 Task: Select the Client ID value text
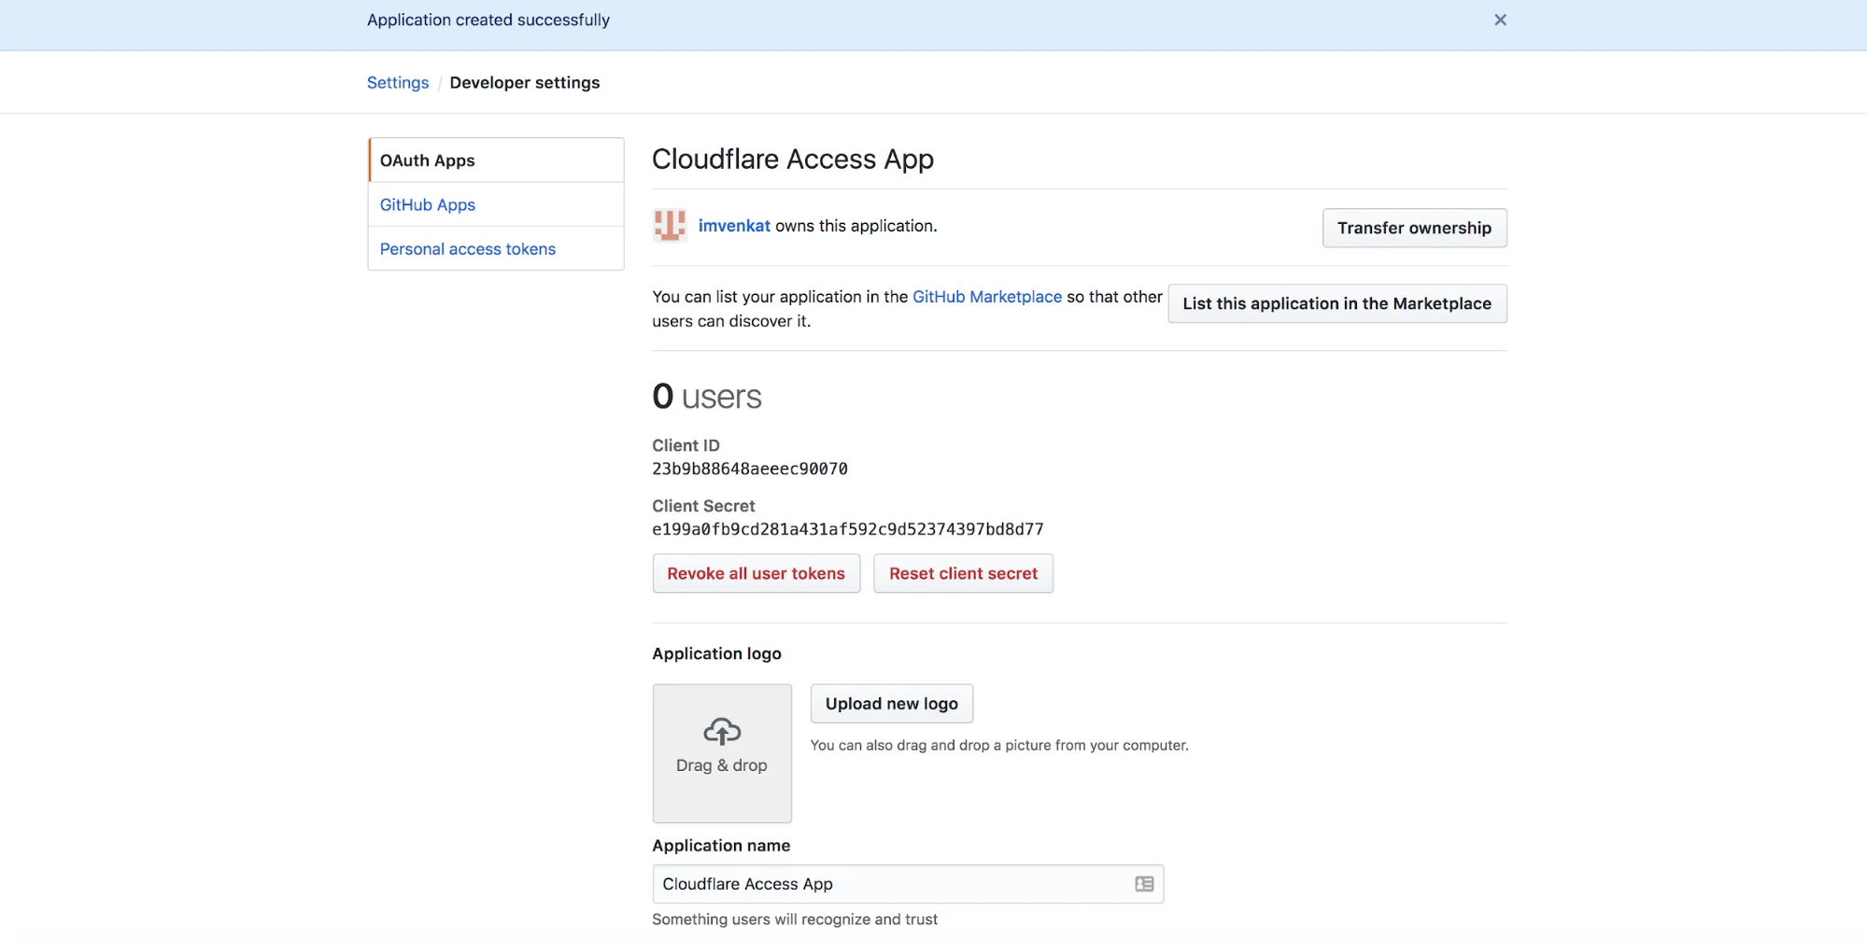tap(749, 468)
